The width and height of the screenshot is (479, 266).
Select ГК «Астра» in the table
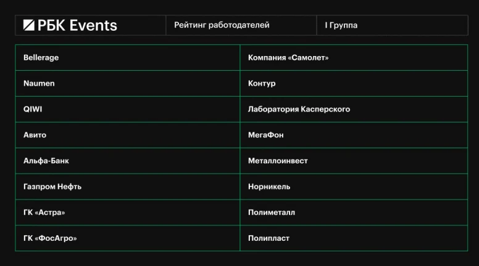(128, 212)
